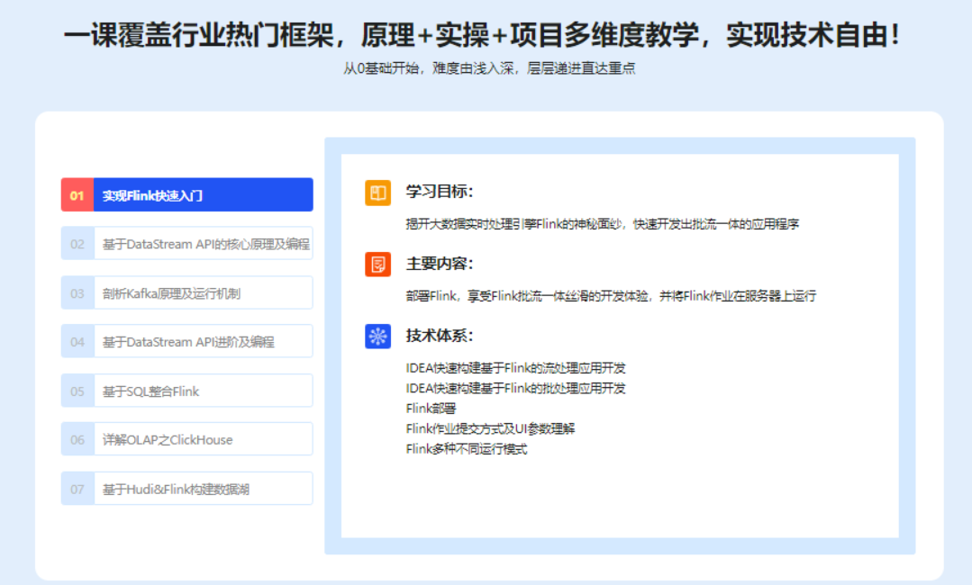The image size is (972, 585).
Task: Click the 03 chapter number badge
Action: [77, 292]
